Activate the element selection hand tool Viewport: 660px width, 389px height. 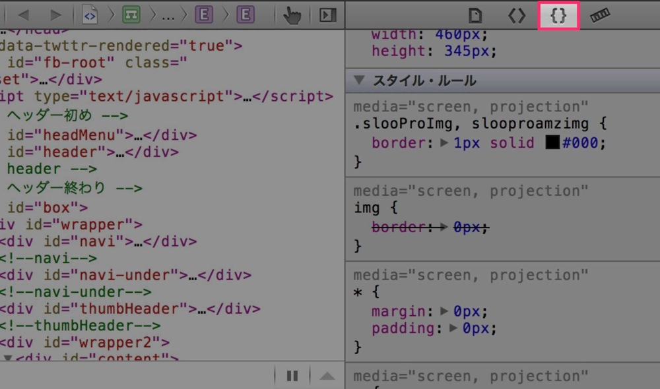tap(292, 16)
